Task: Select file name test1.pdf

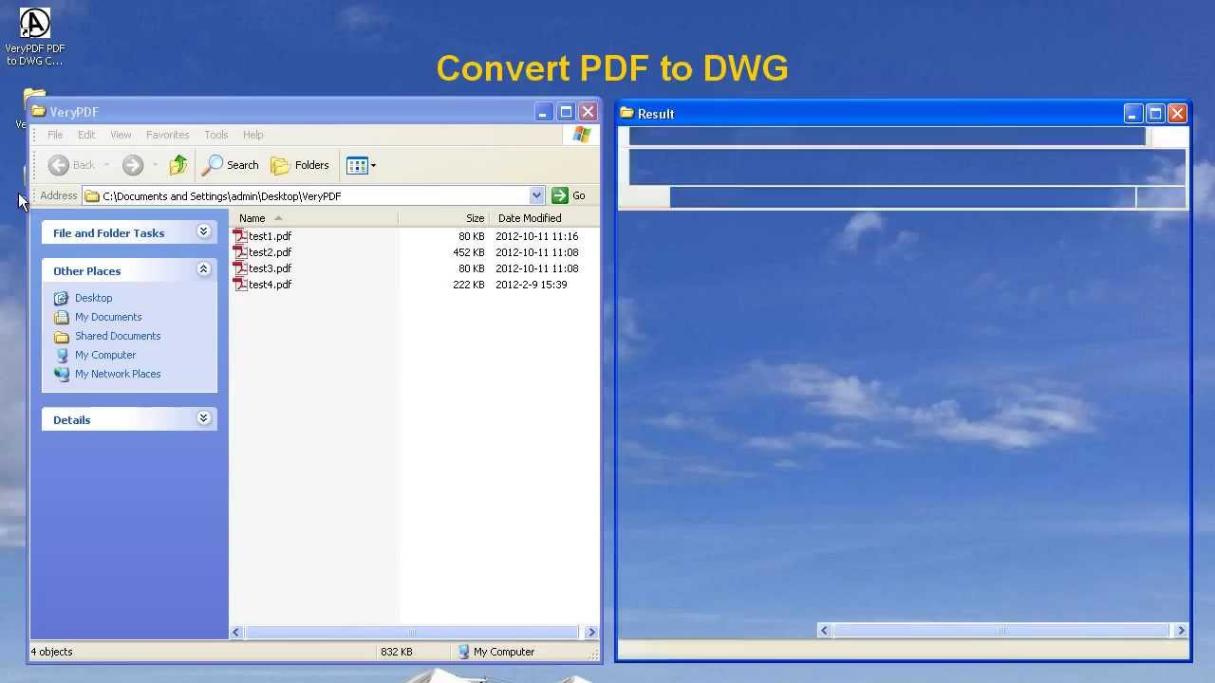Action: pyautogui.click(x=271, y=236)
